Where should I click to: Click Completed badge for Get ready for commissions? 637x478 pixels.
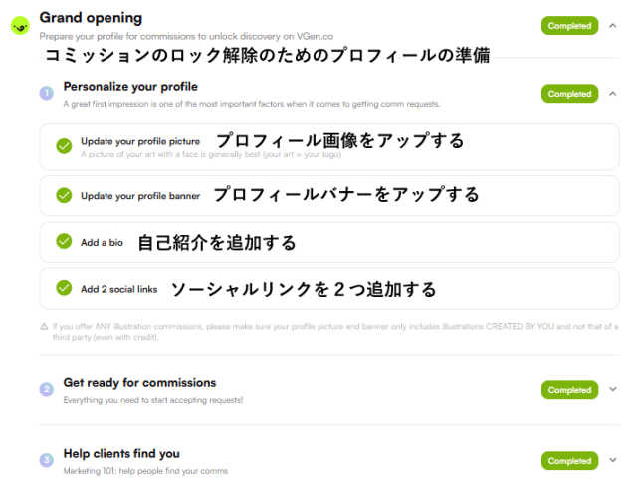coord(569,390)
